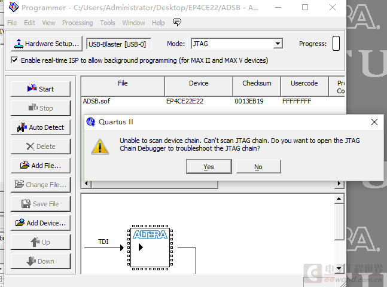Viewport: 387px width, 287px height.
Task: Open the File menu
Action: pos(12,23)
